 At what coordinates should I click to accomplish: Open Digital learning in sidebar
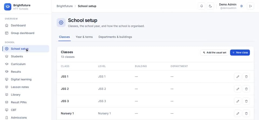click(26, 79)
